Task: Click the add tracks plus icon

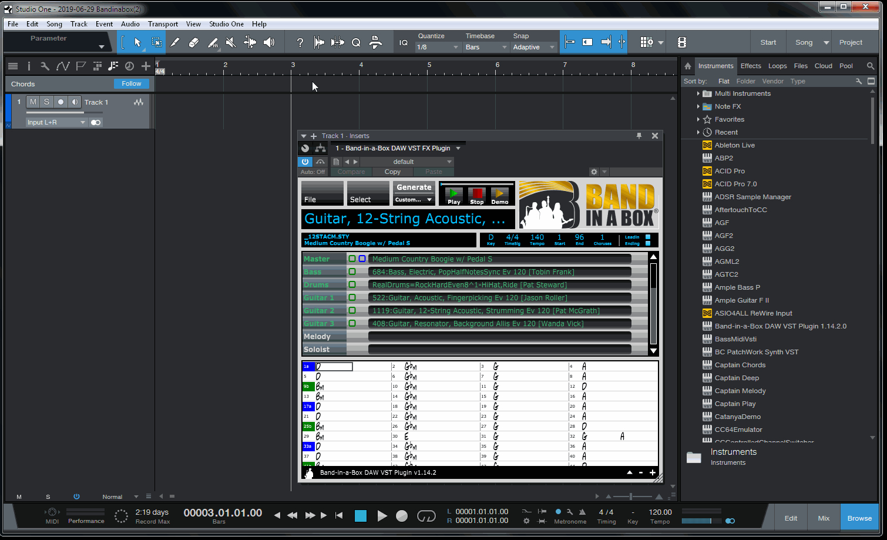Action: click(x=146, y=66)
